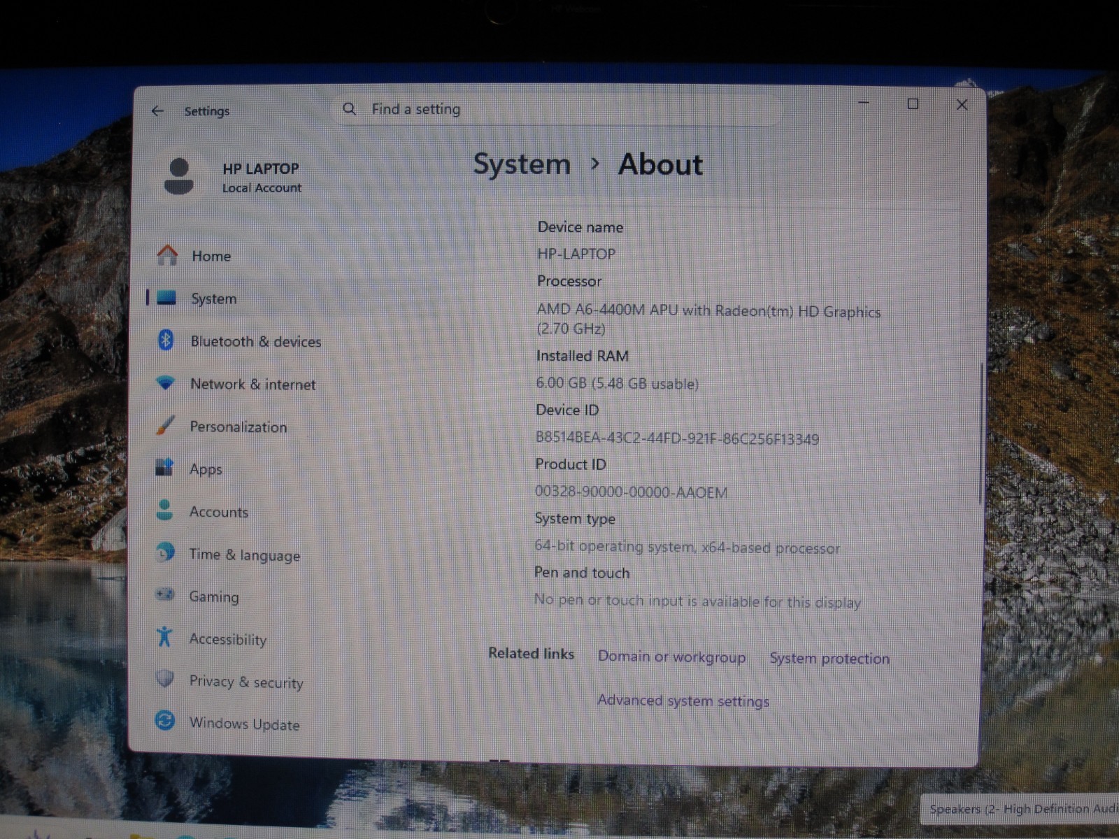Open the Advanced system settings link
Image resolution: width=1119 pixels, height=839 pixels.
(683, 701)
